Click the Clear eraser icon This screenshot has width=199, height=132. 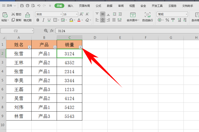pyautogui.click(x=87, y=20)
